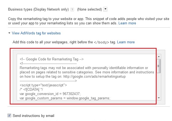Open 'Learn more' link about remarketing lists
172x121 pixels.
(x=127, y=23)
